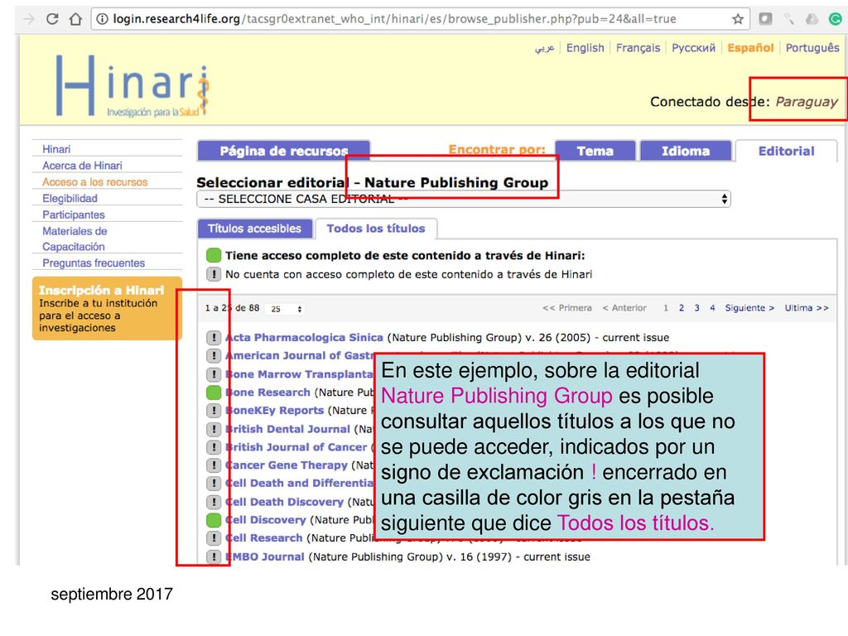Screen dimensions: 848x636
Task: Open the Todos los títulos tab
Action: [376, 229]
